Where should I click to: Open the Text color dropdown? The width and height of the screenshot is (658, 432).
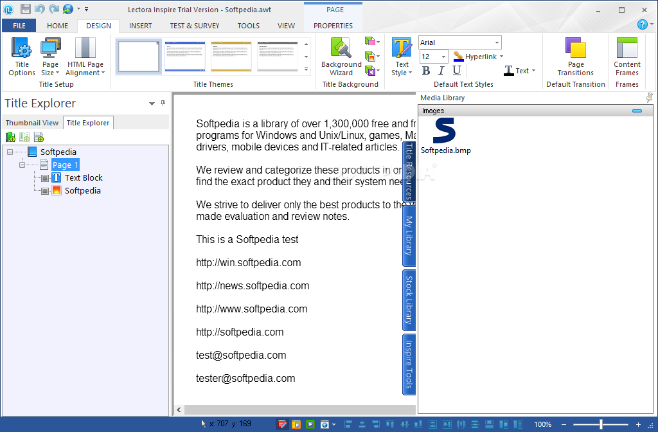click(534, 71)
